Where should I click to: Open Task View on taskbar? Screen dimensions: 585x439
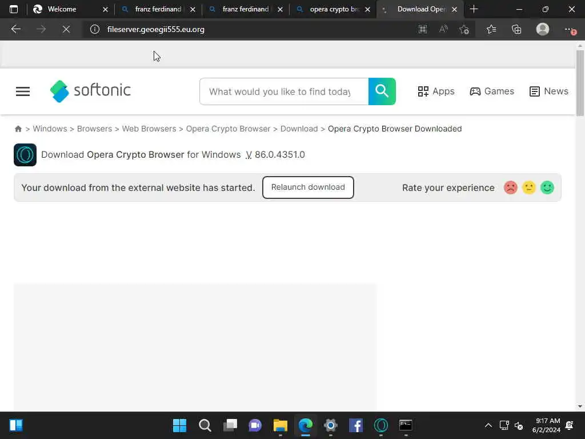[x=230, y=425]
